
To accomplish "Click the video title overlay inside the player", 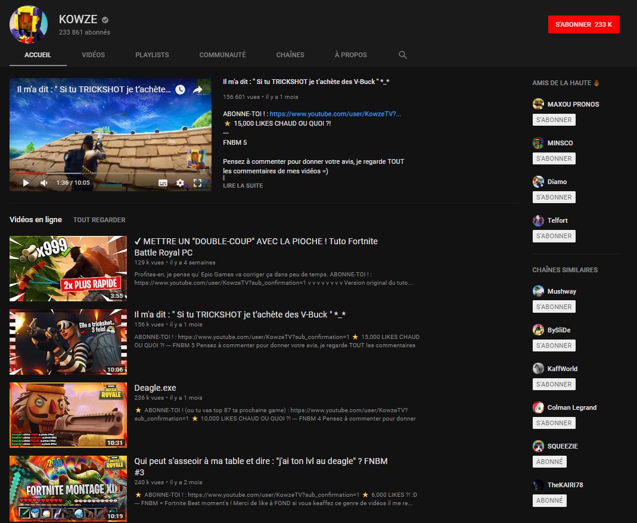I will 94,89.
